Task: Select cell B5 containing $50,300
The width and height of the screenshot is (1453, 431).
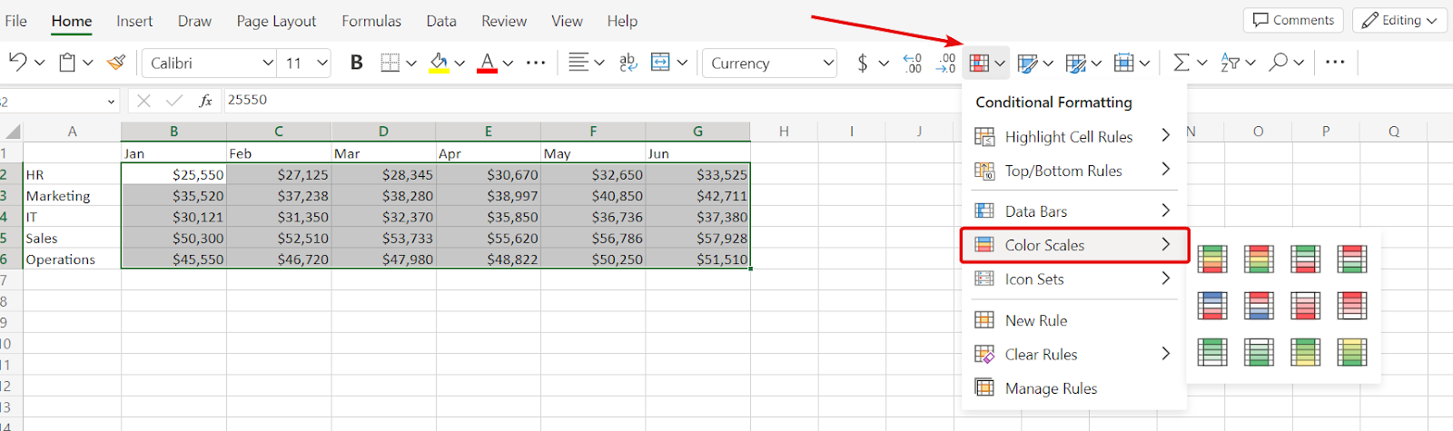Action: (x=173, y=239)
